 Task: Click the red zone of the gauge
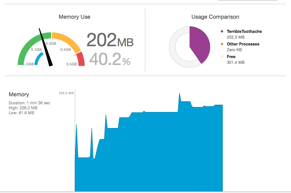80,59
